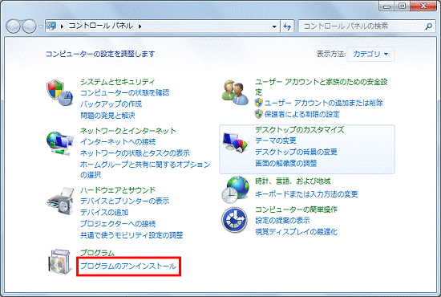Viewport: 441px width, 297px height.
Task: Open the Desktop Customization monitor icon
Action: (x=235, y=142)
